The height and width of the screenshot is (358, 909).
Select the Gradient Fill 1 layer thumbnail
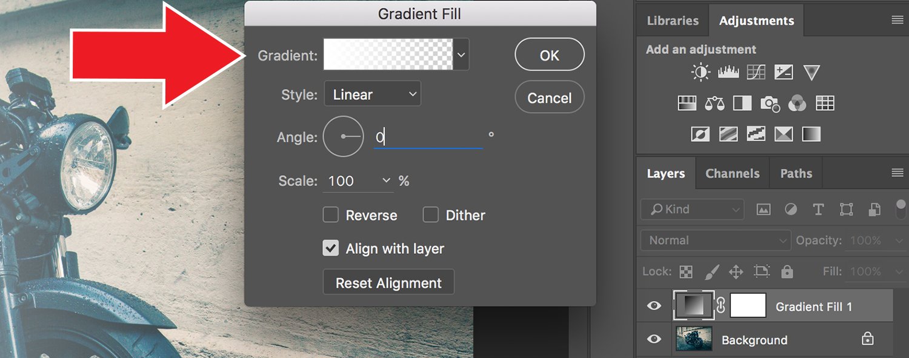click(694, 306)
